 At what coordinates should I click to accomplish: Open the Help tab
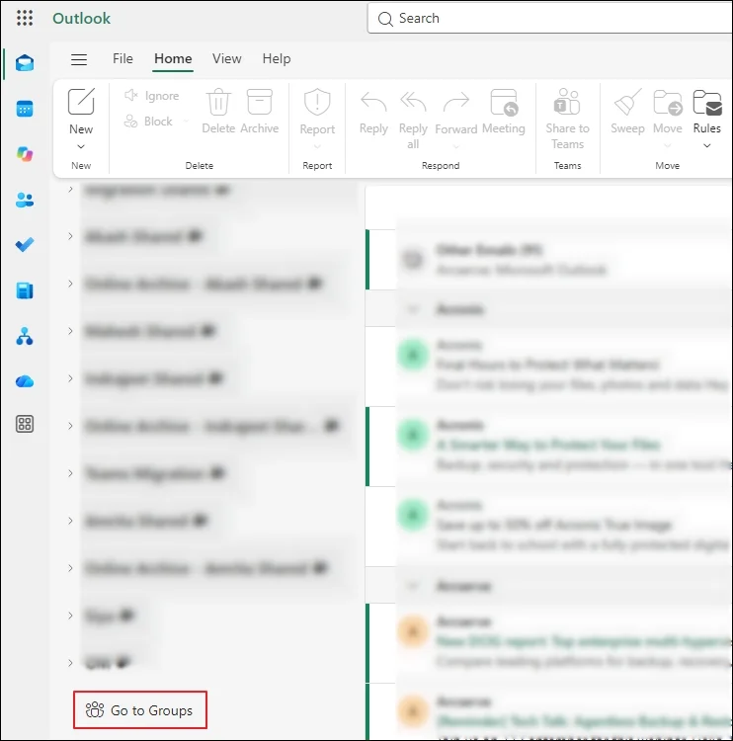pyautogui.click(x=277, y=58)
